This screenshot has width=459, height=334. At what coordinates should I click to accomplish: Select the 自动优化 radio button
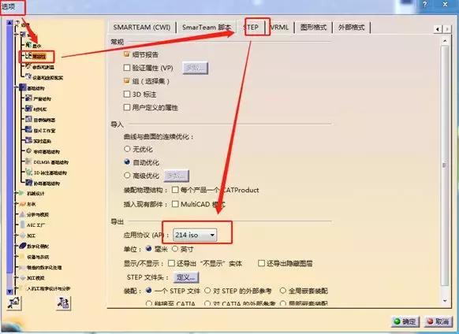[127, 162]
